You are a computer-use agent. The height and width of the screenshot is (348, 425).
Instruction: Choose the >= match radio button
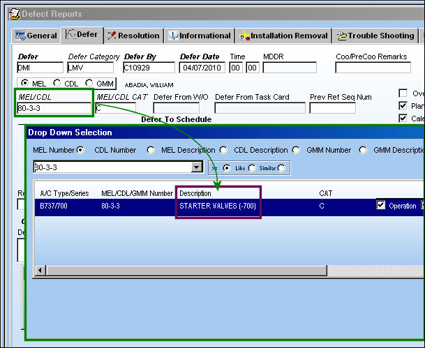coord(227,168)
